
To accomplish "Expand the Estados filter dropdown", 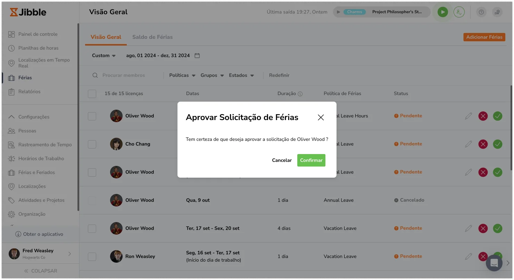I will pyautogui.click(x=241, y=75).
